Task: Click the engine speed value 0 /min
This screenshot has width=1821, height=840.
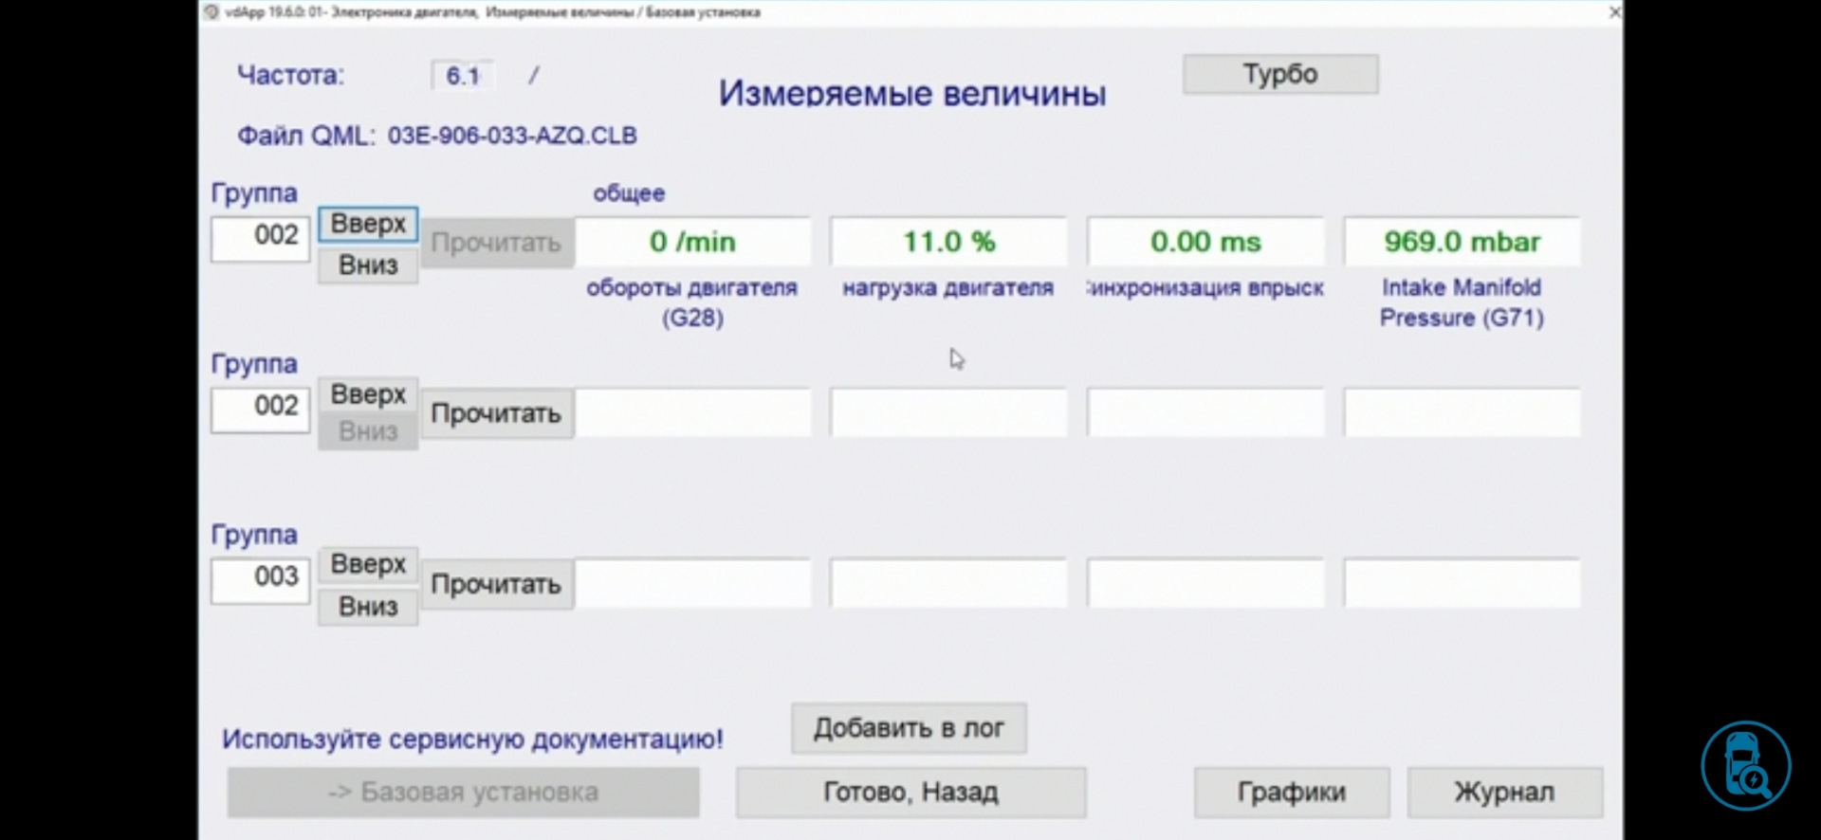Action: (x=692, y=242)
